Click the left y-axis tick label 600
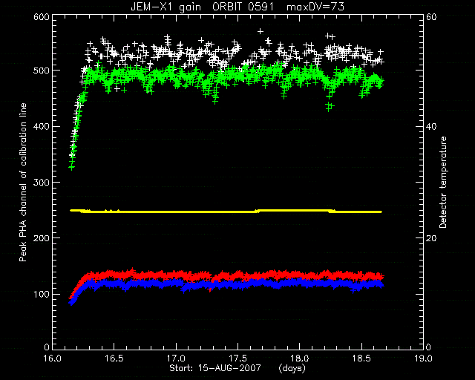This screenshot has height=380, width=475. [42, 17]
